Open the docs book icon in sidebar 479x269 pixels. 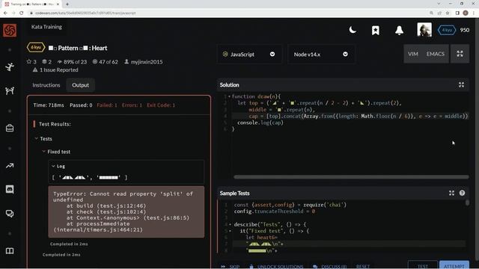pyautogui.click(x=10, y=251)
